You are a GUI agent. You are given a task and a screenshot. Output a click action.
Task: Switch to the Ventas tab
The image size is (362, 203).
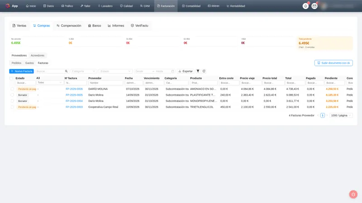click(x=19, y=26)
